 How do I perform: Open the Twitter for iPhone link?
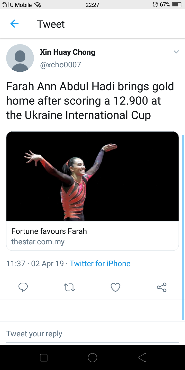tap(100, 264)
